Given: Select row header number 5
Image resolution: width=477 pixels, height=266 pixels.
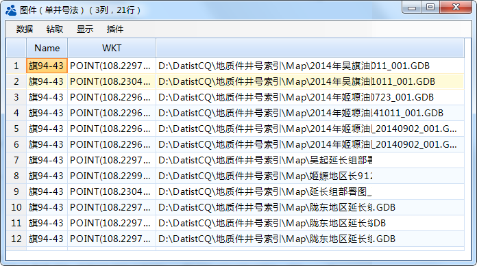Looking at the screenshot, I should pos(16,129).
